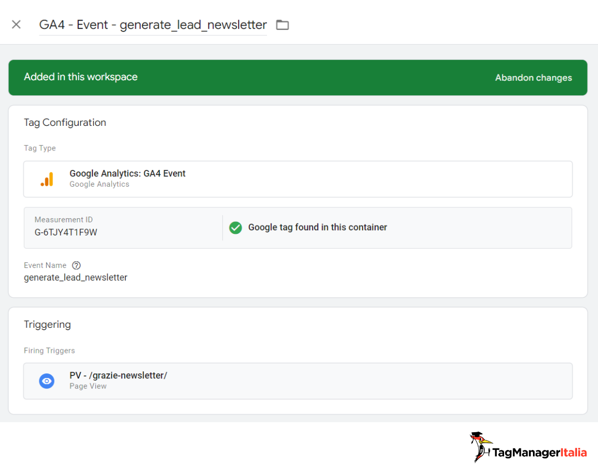598x472 pixels.
Task: Click the Measurement ID label
Action: click(x=63, y=220)
